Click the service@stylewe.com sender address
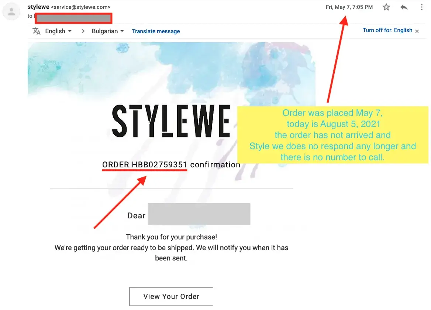The width and height of the screenshot is (431, 310). pyautogui.click(x=80, y=7)
